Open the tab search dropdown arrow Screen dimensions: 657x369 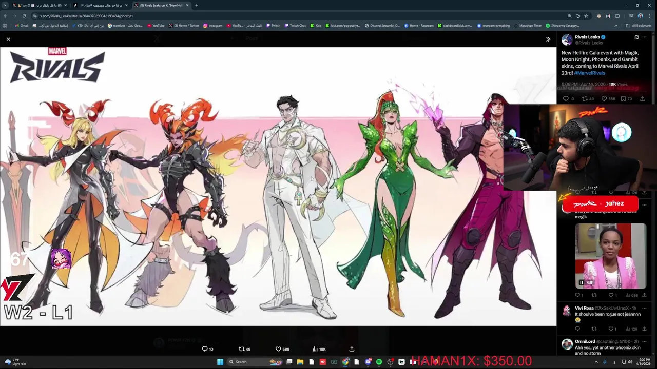[x=5, y=5]
